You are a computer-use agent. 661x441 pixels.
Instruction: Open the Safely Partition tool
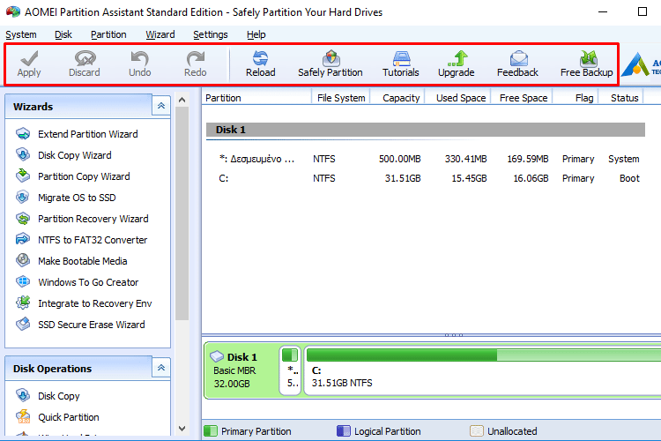coord(330,64)
